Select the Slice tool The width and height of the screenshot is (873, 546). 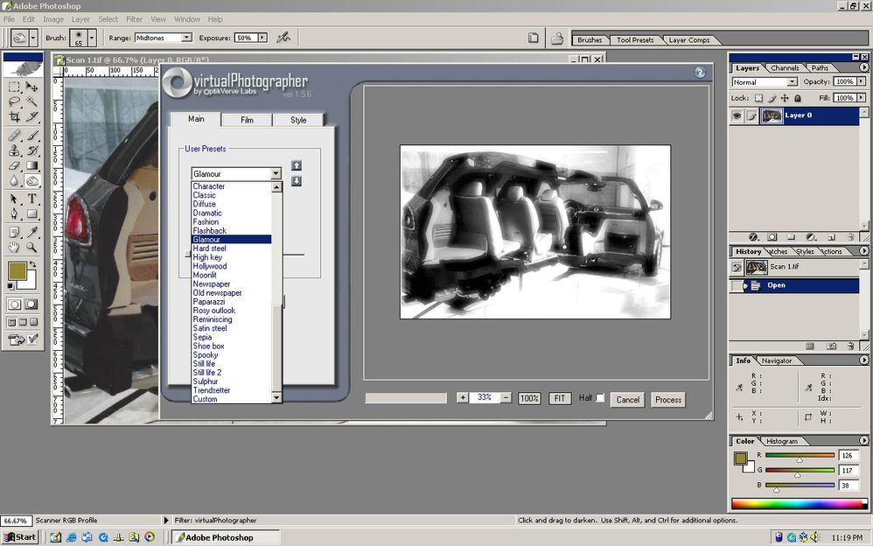31,116
